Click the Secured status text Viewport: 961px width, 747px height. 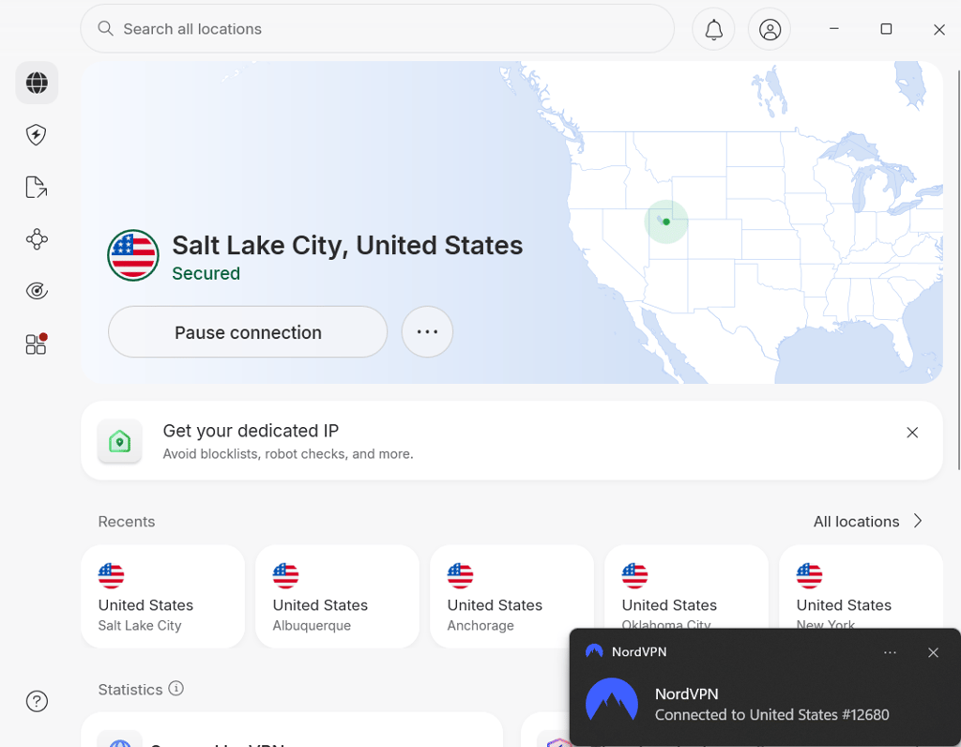(206, 273)
